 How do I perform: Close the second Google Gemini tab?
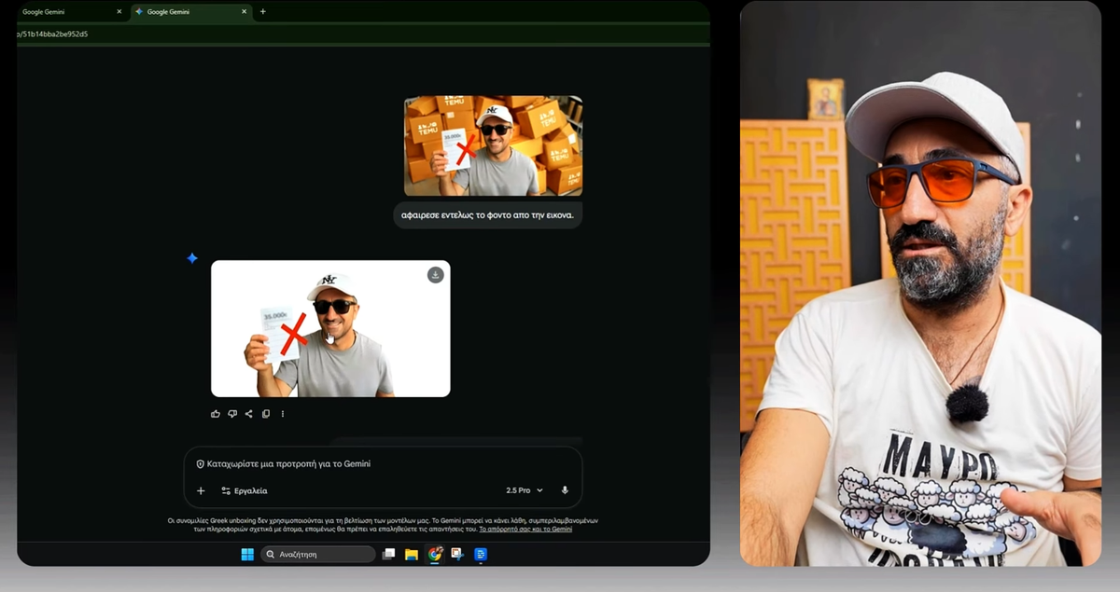[x=245, y=12]
